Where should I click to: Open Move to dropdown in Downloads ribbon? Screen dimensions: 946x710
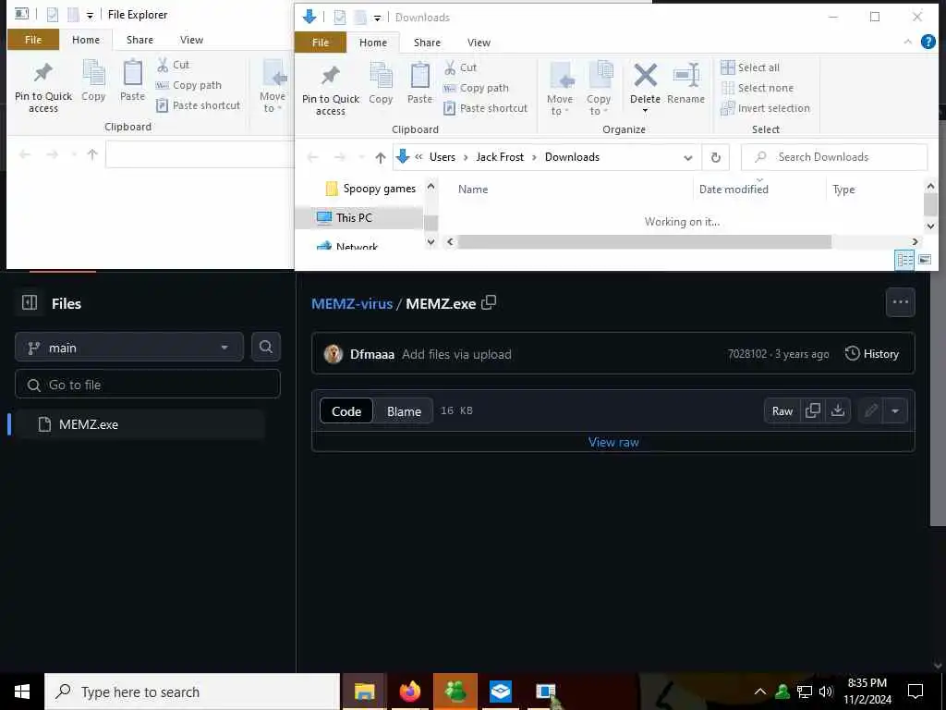tap(560, 88)
